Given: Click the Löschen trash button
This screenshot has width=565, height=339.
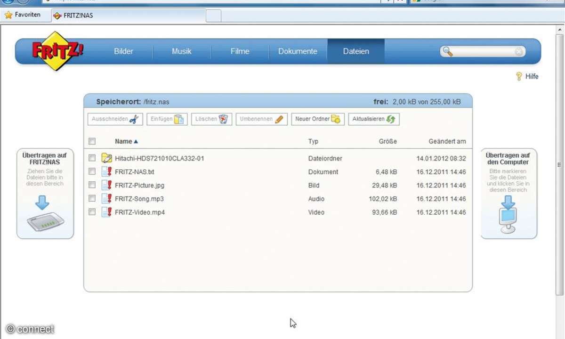Looking at the screenshot, I should coord(211,119).
